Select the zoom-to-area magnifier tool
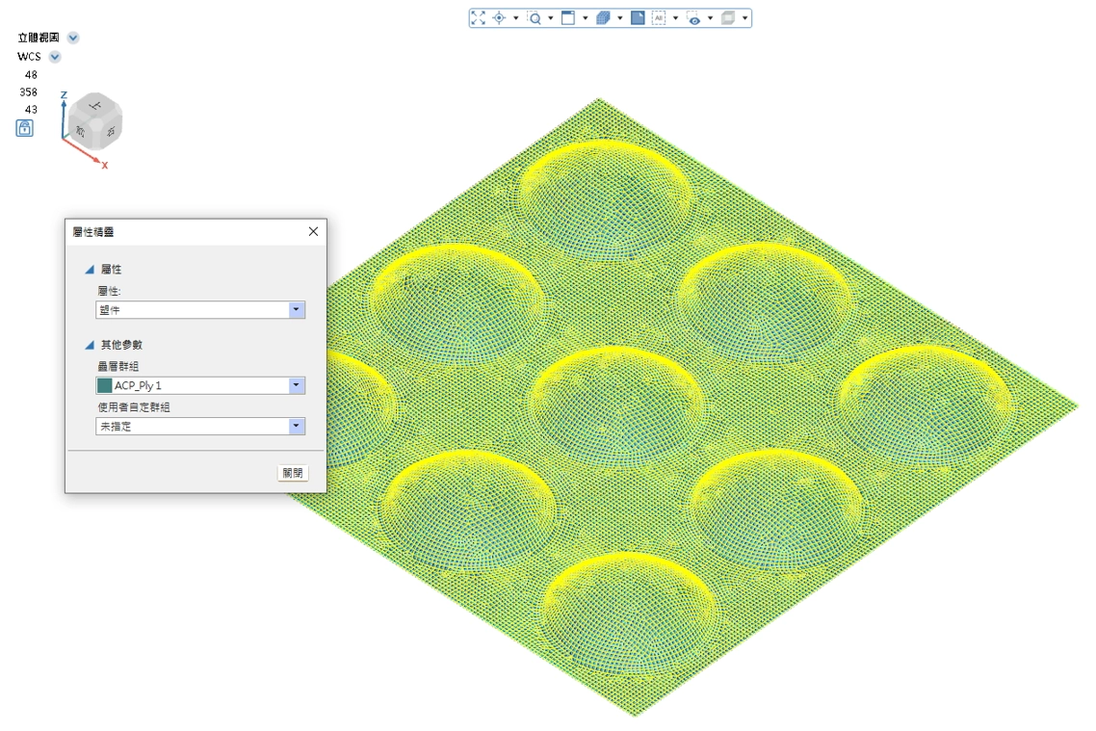1096x731 pixels. click(535, 18)
